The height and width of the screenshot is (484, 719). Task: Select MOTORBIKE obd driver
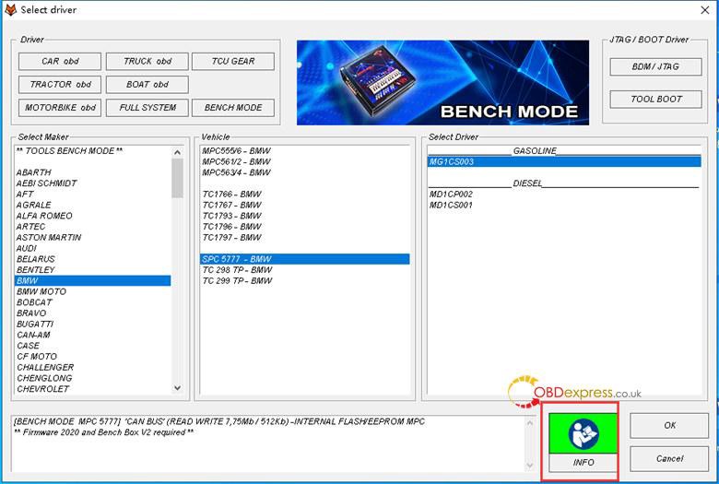click(x=60, y=107)
